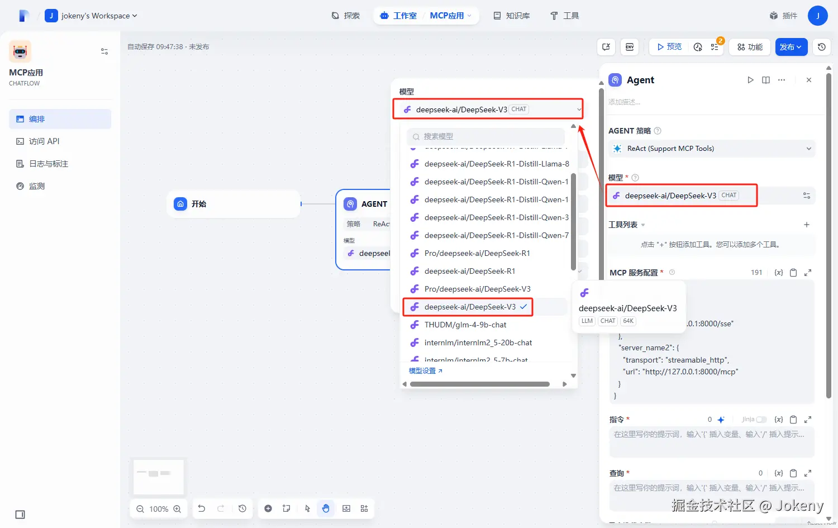This screenshot has height=528, width=838.
Task: Click the model list horizontal scrollbar
Action: coord(480,384)
